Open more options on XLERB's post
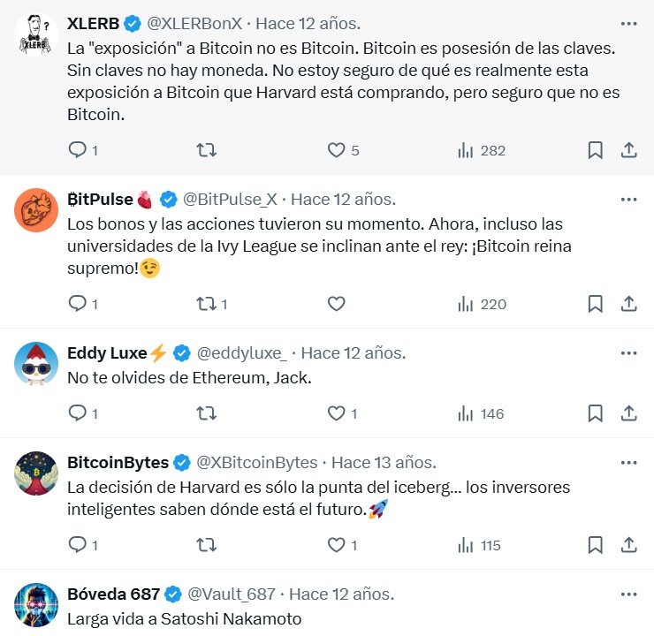 628,23
